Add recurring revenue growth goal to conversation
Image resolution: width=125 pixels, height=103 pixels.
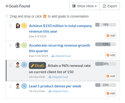(x=111, y=55)
